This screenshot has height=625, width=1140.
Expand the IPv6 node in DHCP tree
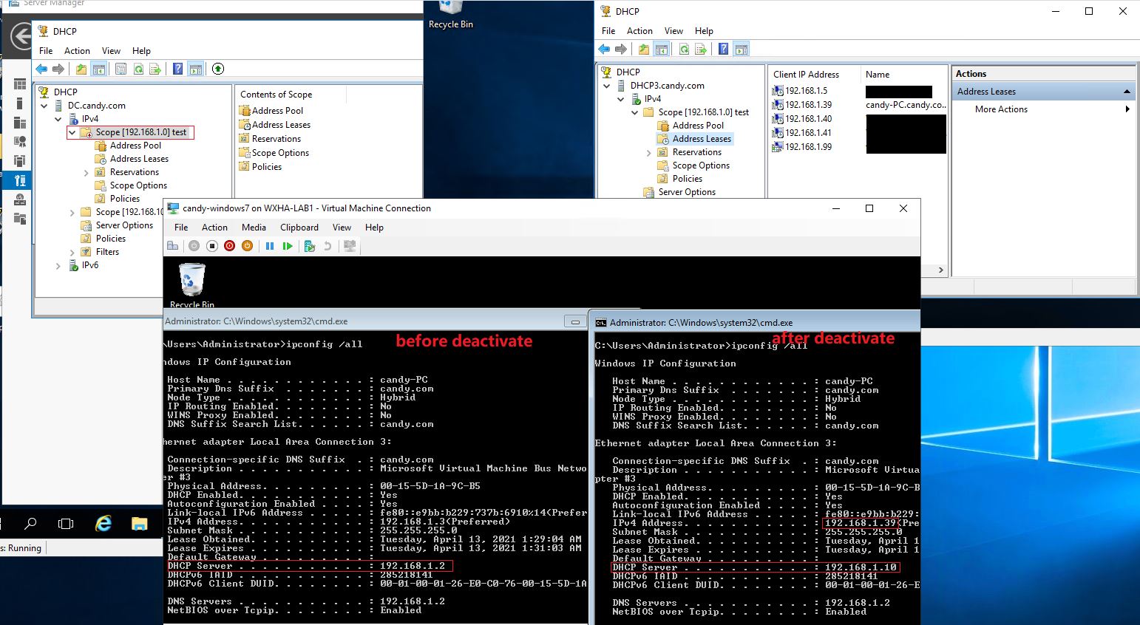[x=58, y=265]
